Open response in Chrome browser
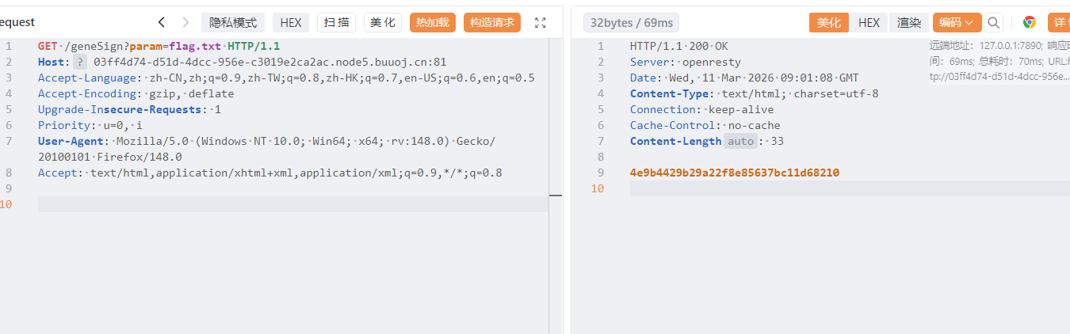Screen dimensions: 1070x334 [1029, 22]
